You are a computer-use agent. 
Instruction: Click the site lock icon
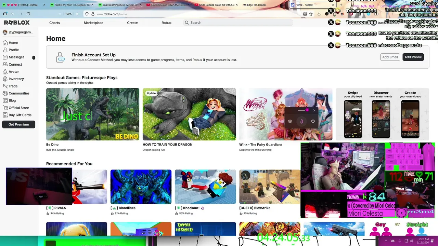tap(92, 14)
